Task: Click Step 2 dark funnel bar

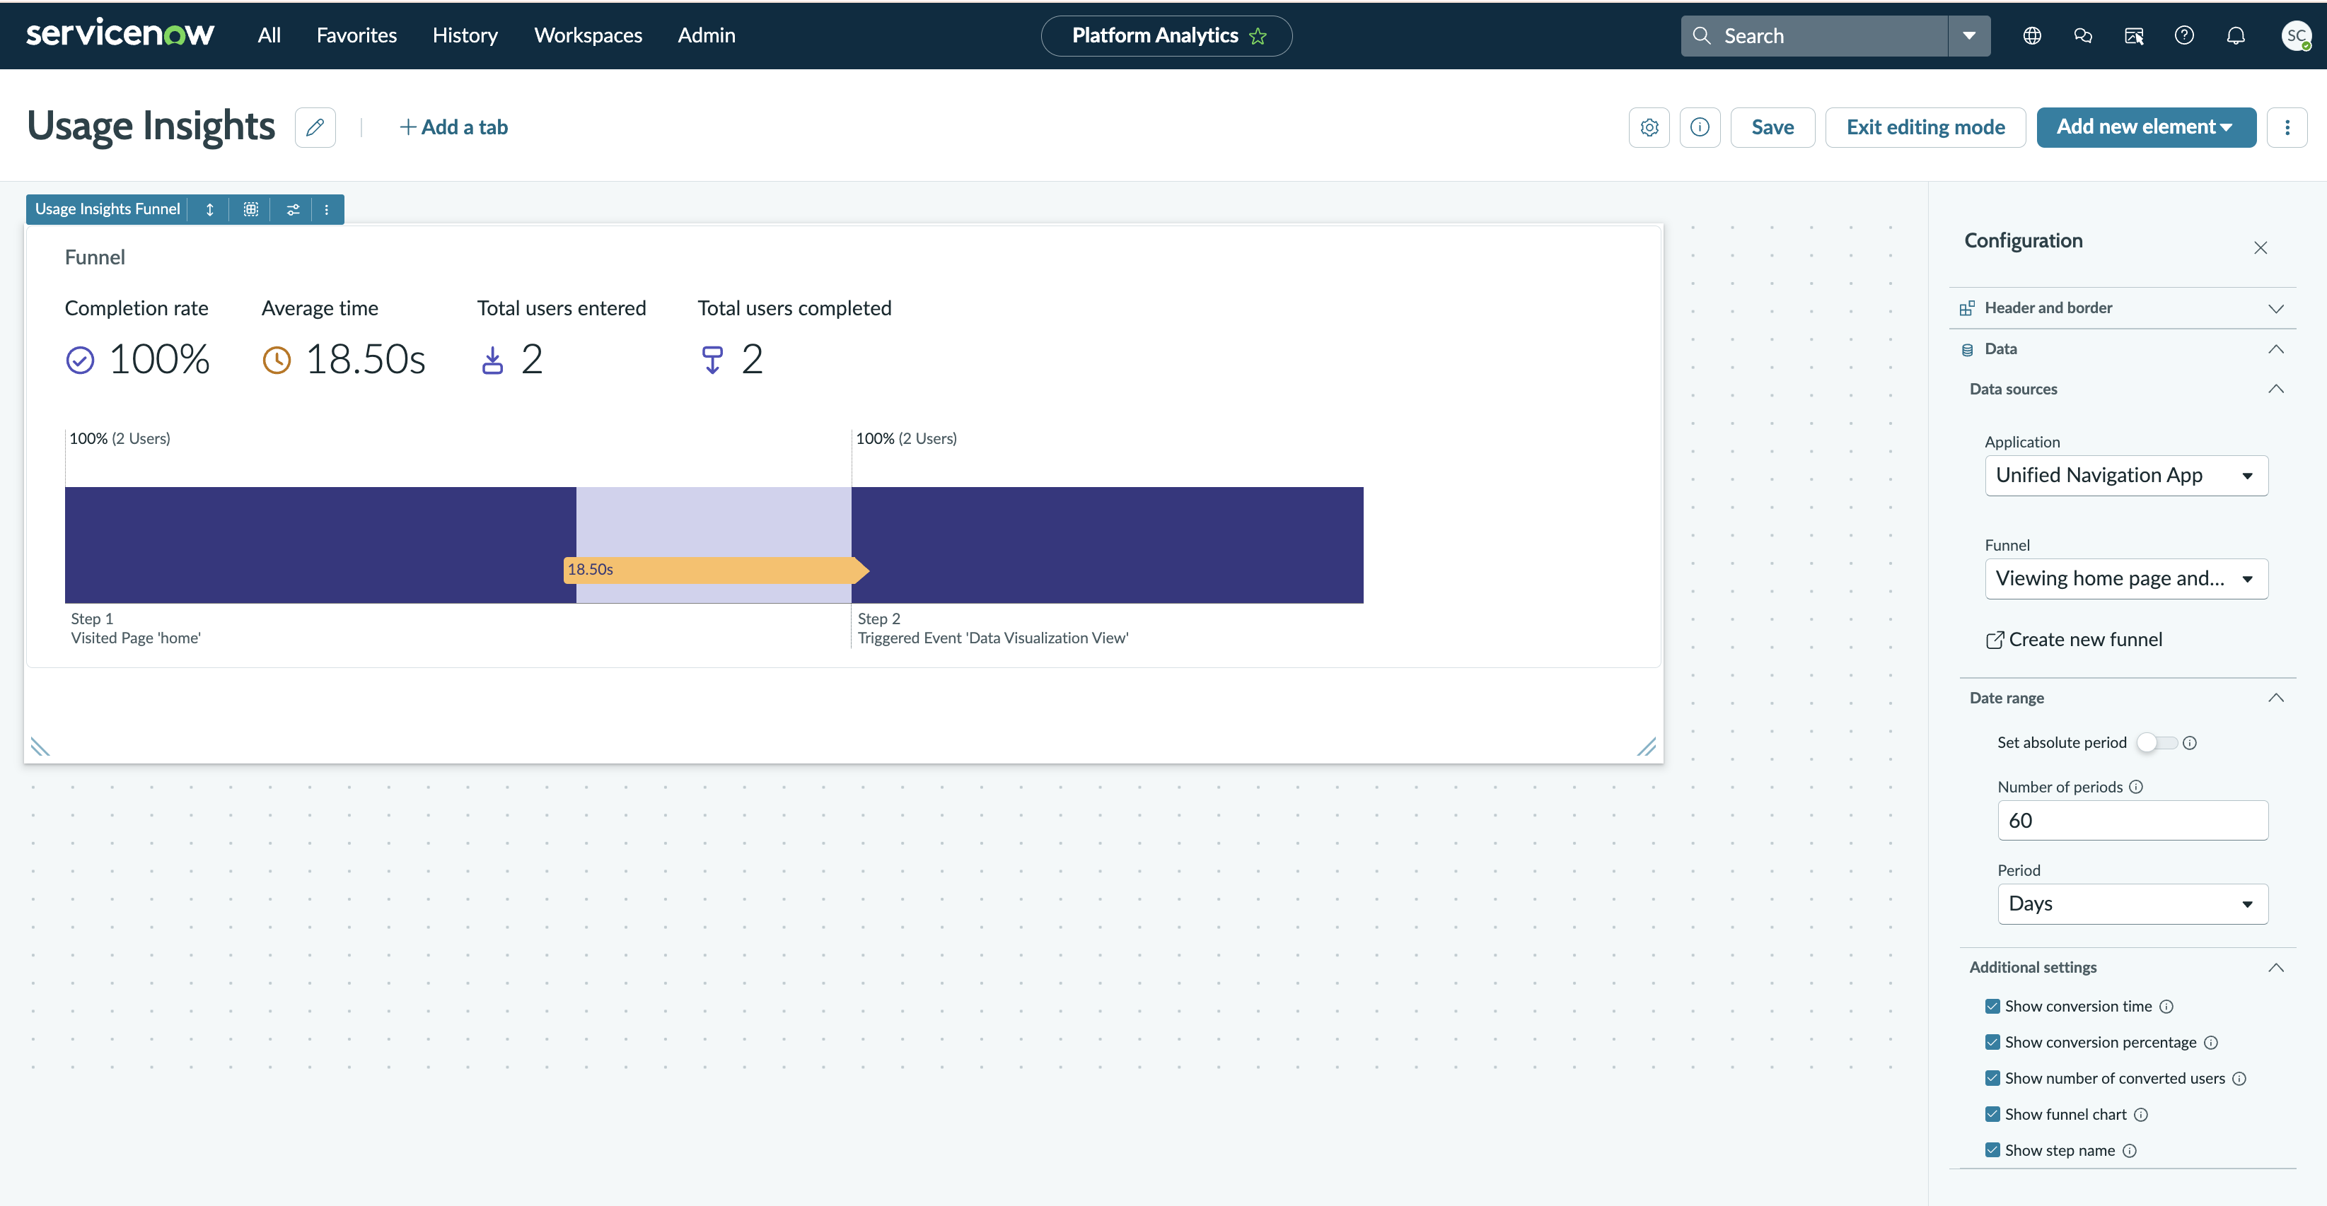Action: pos(1108,545)
